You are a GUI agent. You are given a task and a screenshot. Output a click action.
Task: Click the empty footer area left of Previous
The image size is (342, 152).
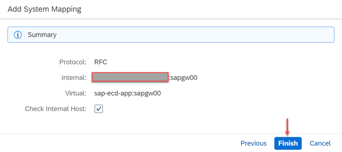[x=117, y=143]
